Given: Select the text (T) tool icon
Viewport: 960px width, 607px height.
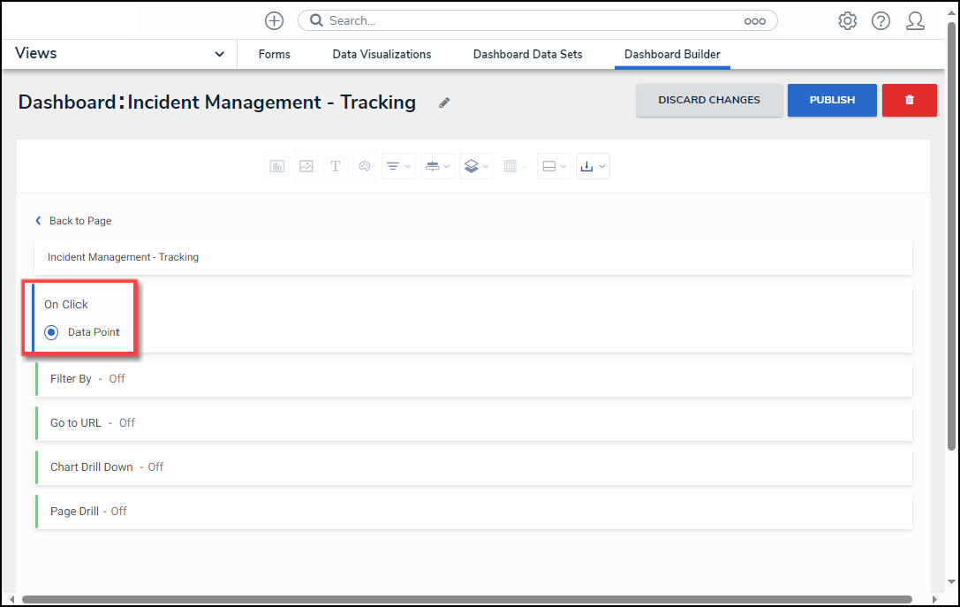Looking at the screenshot, I should tap(336, 166).
